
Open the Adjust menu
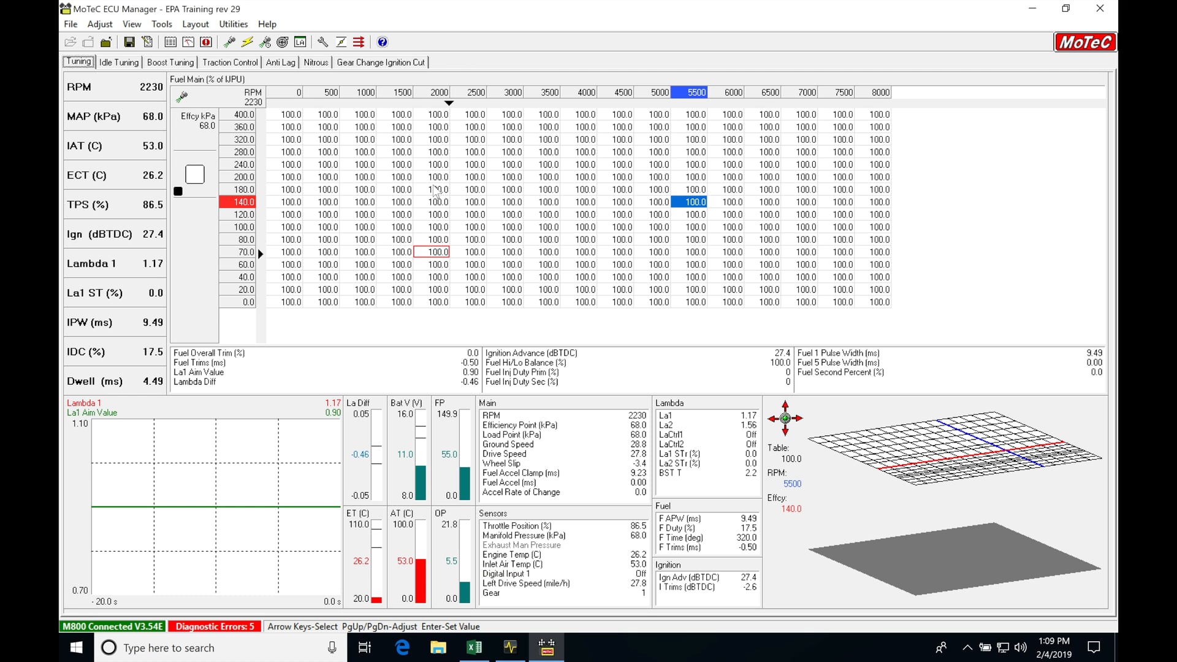[99, 24]
